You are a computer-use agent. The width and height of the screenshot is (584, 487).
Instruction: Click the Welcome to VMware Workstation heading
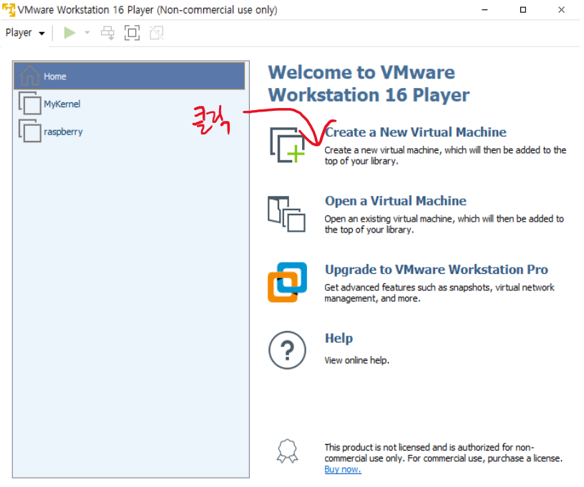coord(369,84)
